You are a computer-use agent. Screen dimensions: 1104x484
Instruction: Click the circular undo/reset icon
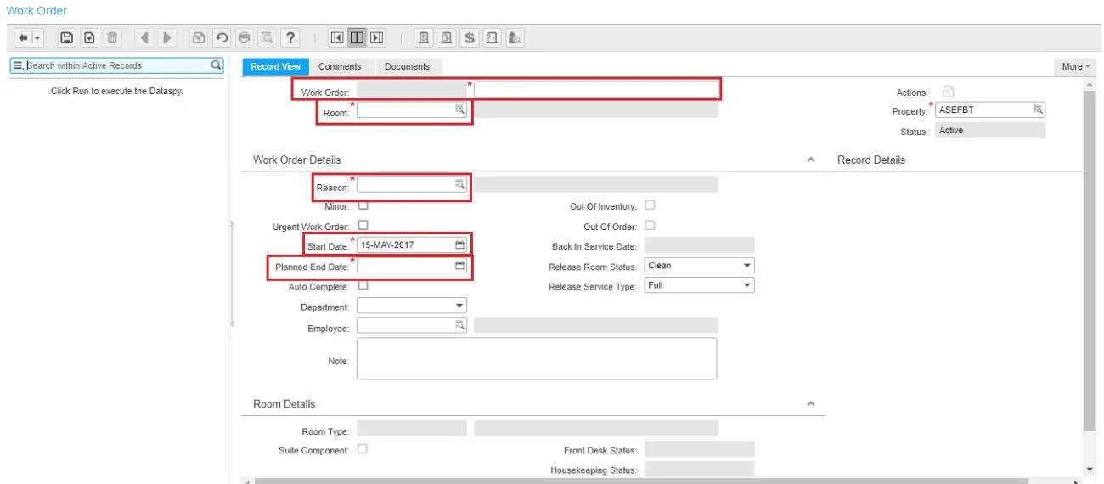(x=222, y=38)
